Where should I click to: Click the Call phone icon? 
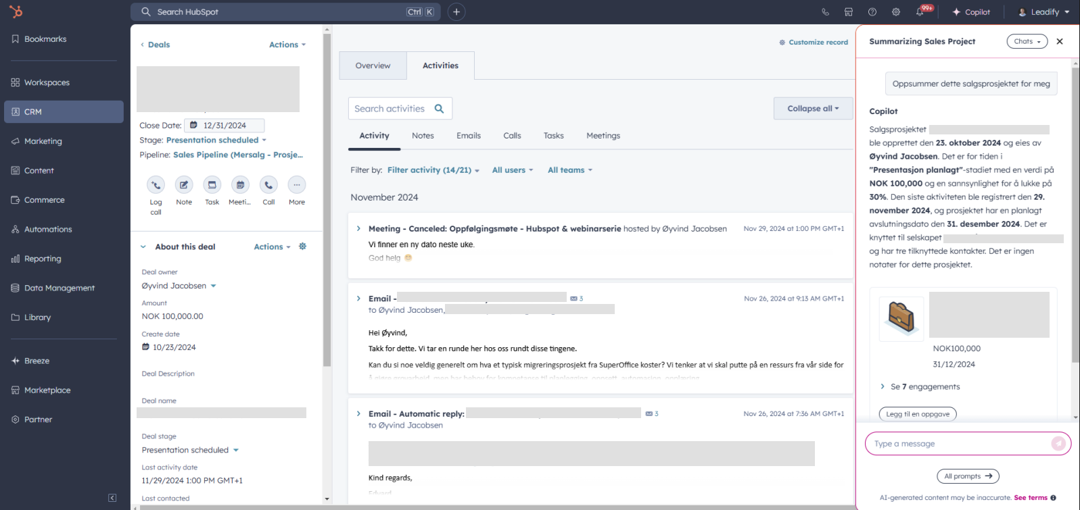click(268, 184)
